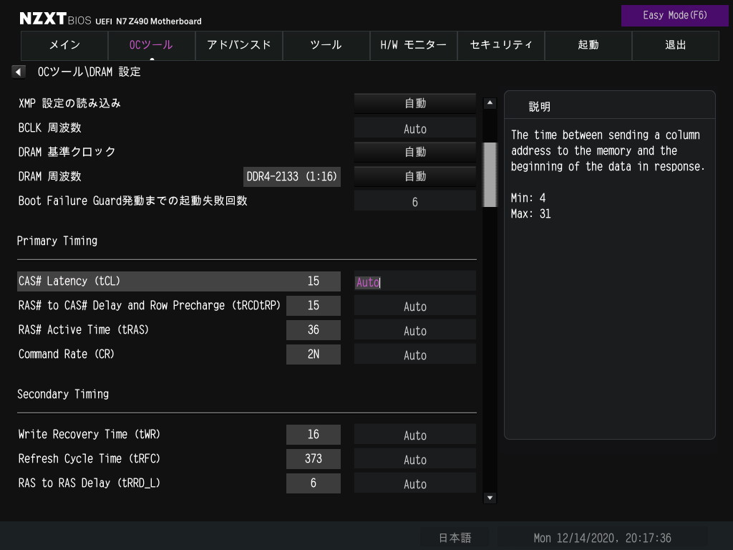Open the アドバンスド tab

click(239, 45)
